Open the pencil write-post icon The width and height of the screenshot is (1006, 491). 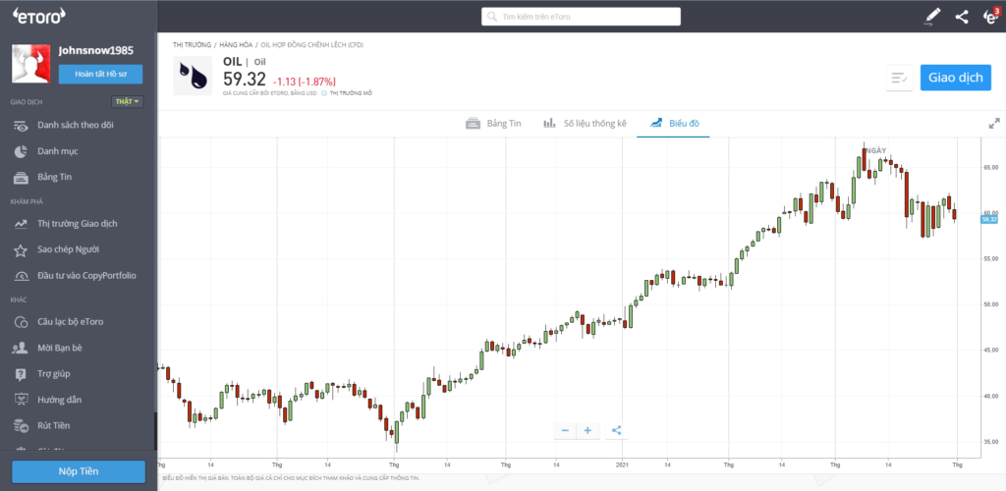932,17
